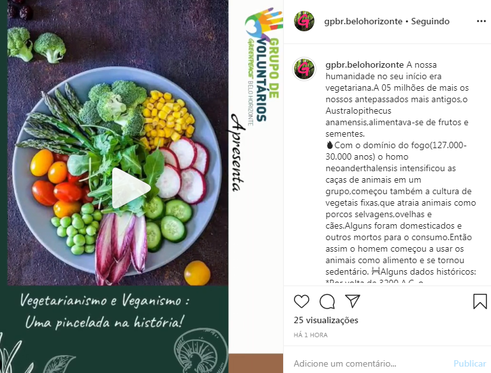This screenshot has width=491, height=373.
Task: Open gpbr.belohorizonte username in header
Action: tap(363, 21)
